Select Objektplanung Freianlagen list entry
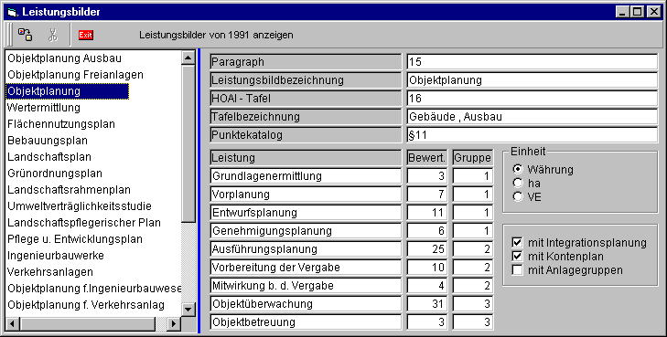The height and width of the screenshot is (337, 667). (75, 75)
